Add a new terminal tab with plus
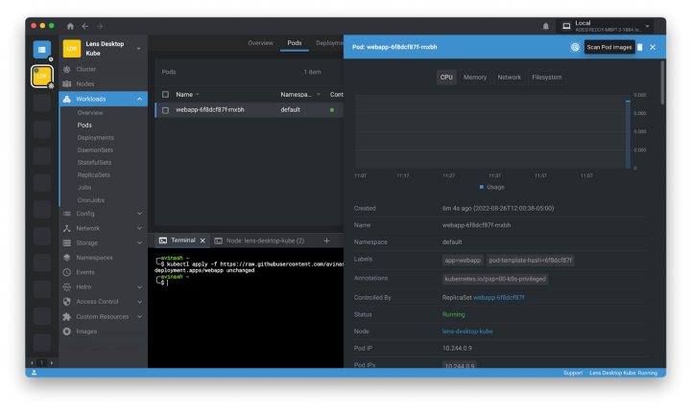Viewport: 691px width, 410px height. click(x=326, y=240)
